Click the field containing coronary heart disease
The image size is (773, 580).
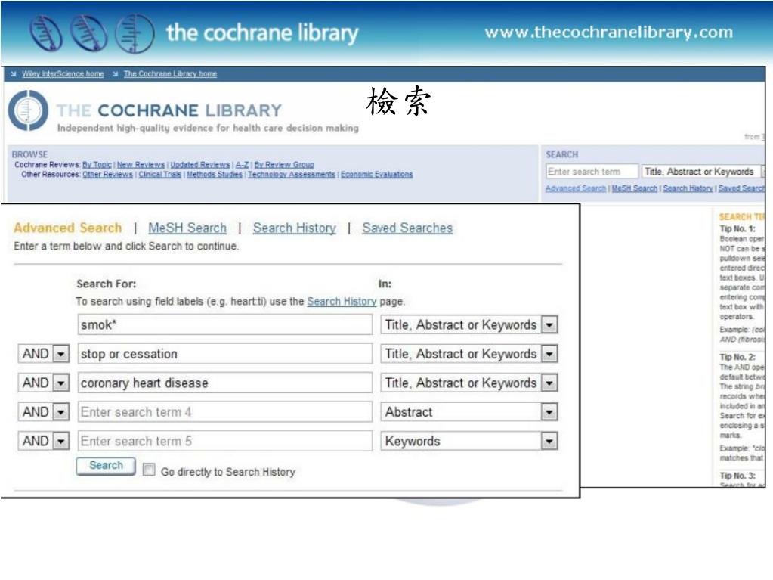(225, 383)
